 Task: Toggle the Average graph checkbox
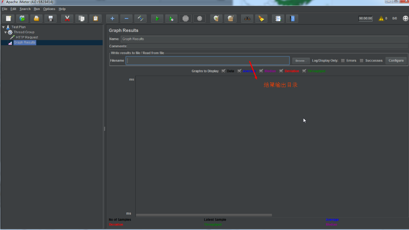pyautogui.click(x=239, y=71)
